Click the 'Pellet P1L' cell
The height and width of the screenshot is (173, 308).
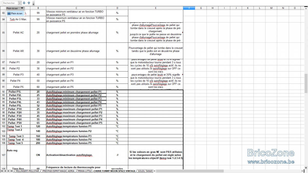coord(18,91)
